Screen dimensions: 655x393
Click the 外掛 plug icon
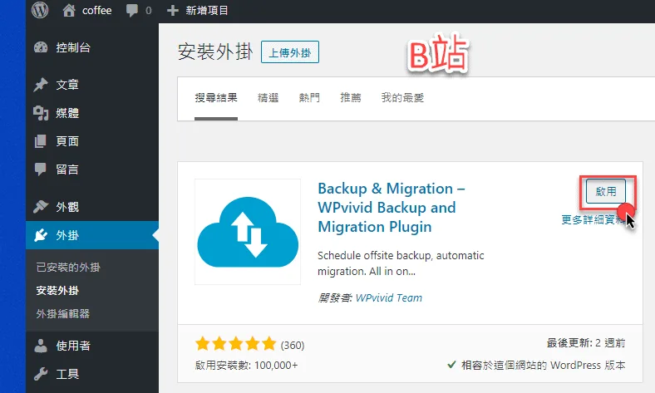pos(41,235)
